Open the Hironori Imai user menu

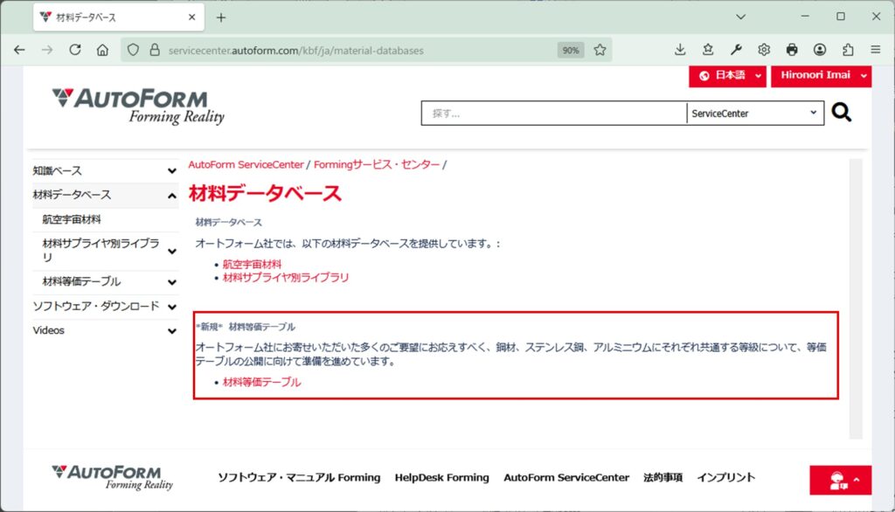point(821,76)
